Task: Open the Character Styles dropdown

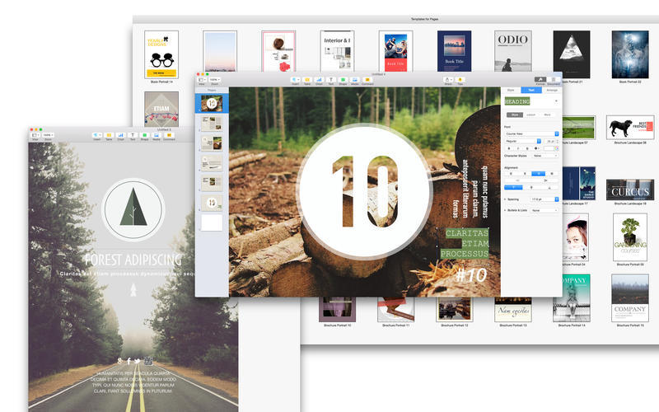Action: point(544,156)
